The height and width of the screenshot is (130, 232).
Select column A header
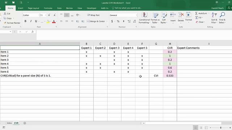point(40,44)
